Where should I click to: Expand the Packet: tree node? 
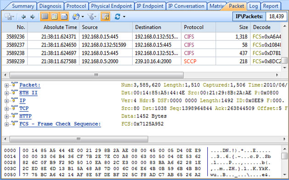(6, 85)
